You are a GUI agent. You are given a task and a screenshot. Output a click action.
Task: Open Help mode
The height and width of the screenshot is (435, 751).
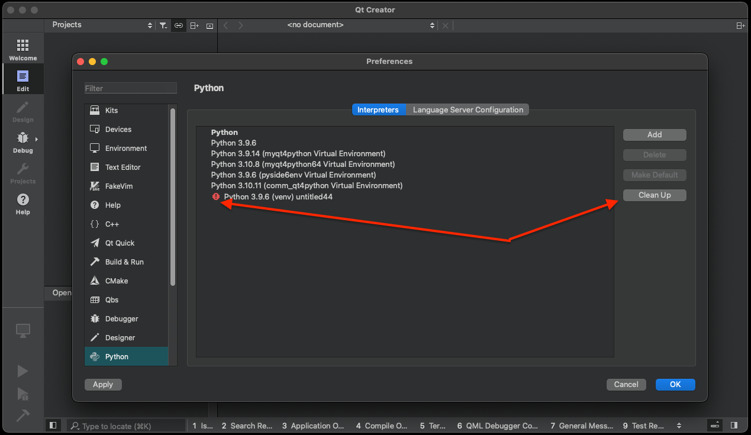(22, 204)
